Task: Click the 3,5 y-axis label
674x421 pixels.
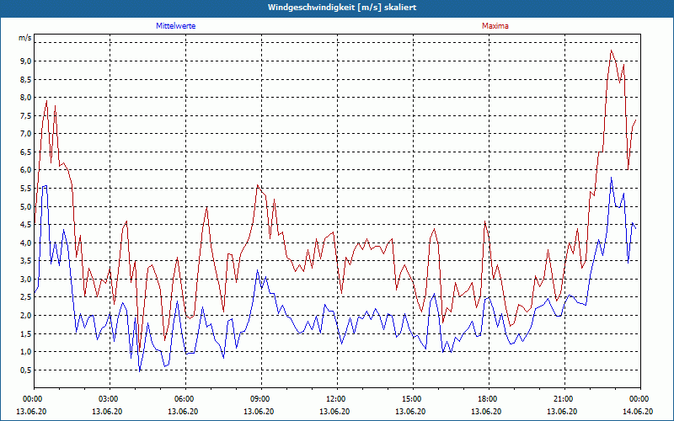Action: [x=25, y=261]
